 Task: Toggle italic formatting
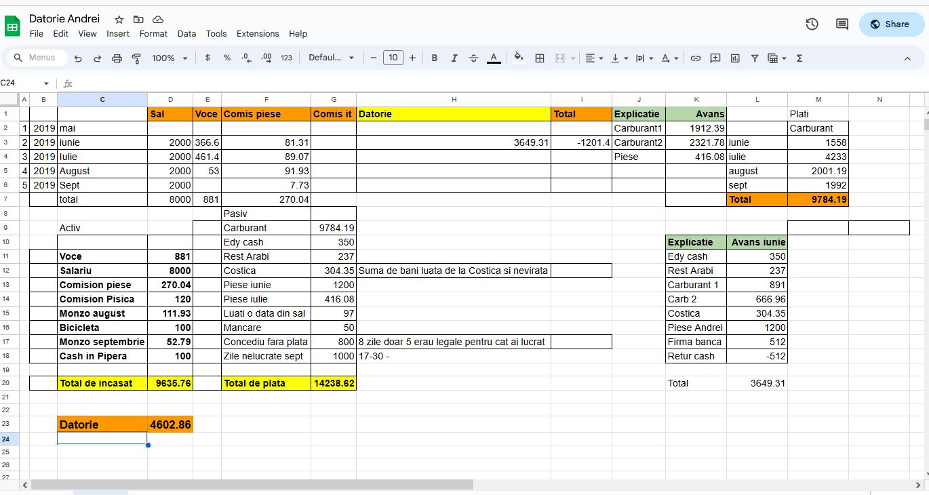click(454, 58)
